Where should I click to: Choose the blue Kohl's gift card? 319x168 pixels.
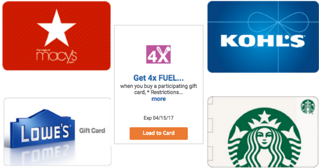[263, 37]
